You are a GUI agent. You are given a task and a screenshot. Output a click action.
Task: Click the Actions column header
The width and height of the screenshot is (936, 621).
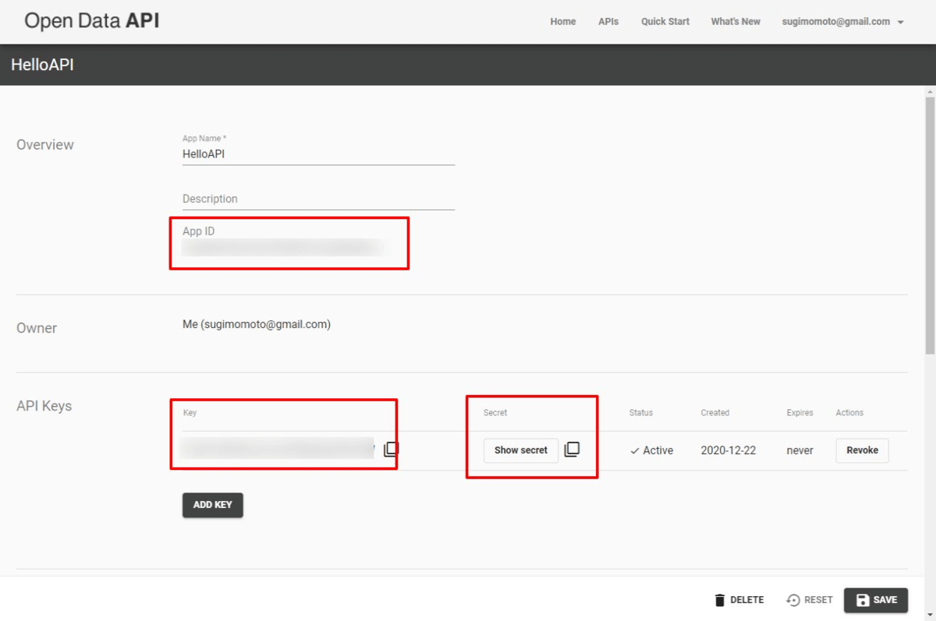point(849,413)
